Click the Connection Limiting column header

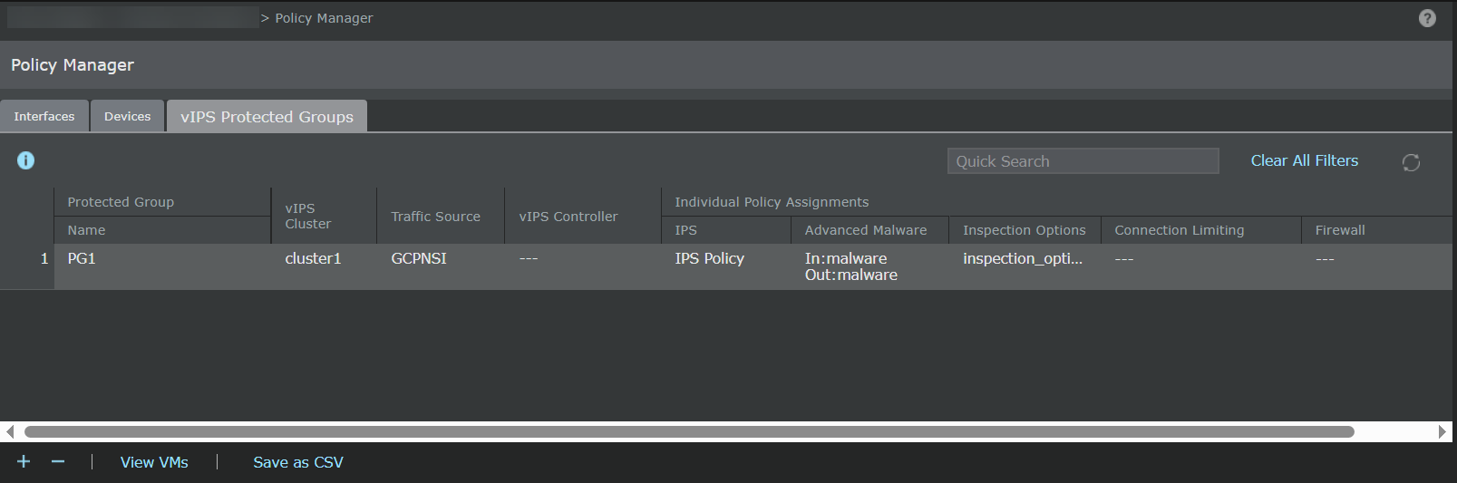point(1201,230)
